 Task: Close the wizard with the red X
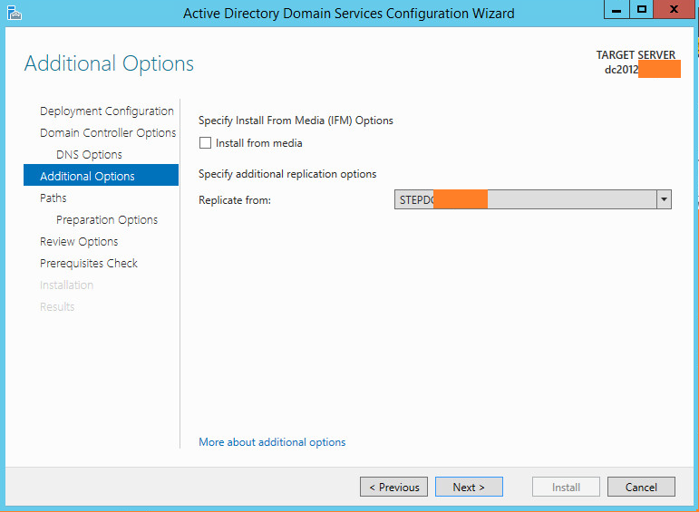point(676,9)
